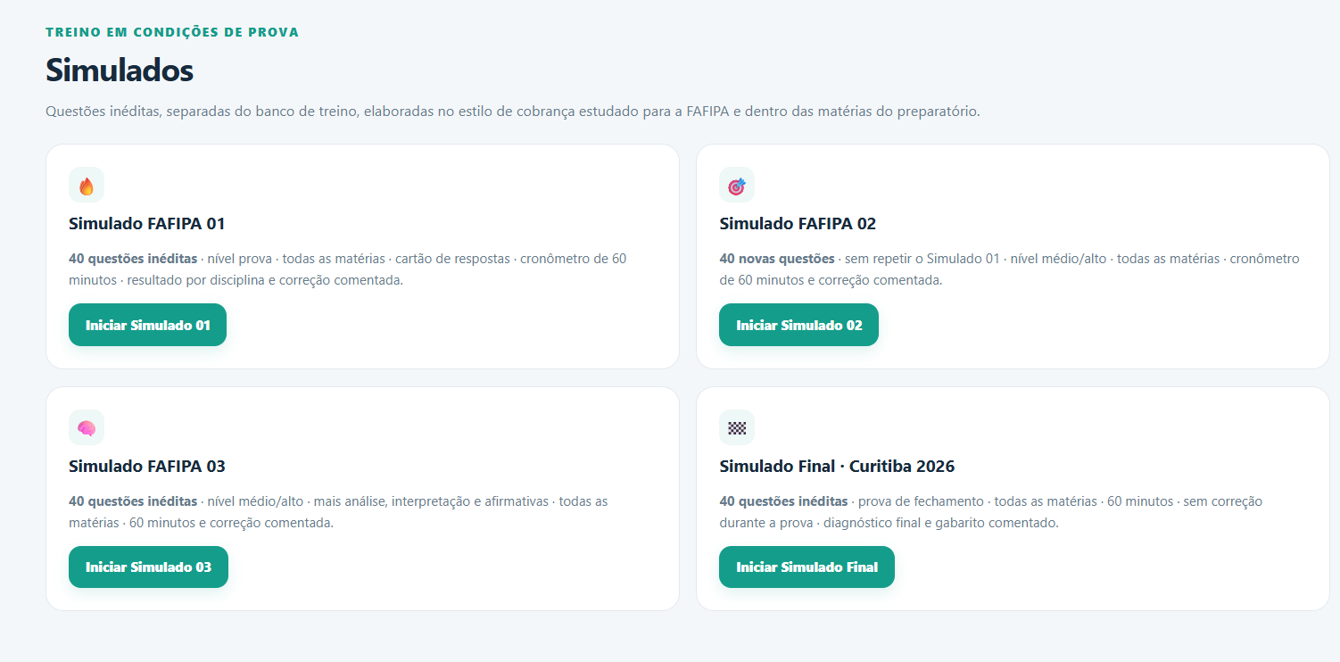1340x662 pixels.
Task: Click the intro text starting 'Questões inéditas, separadas'
Action: 513,112
